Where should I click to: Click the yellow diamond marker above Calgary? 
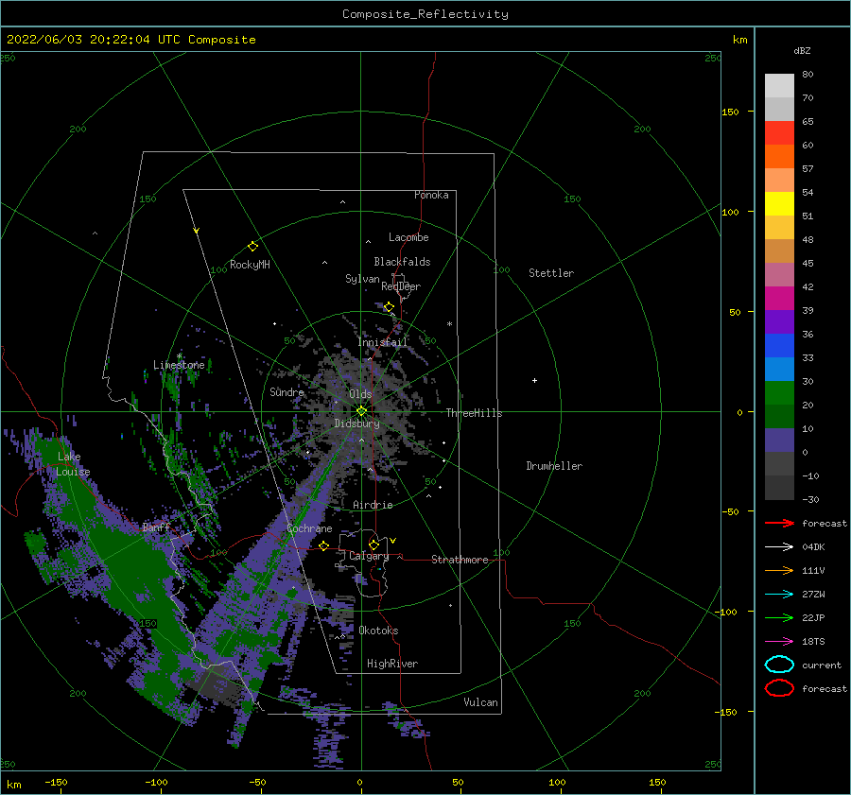point(373,544)
